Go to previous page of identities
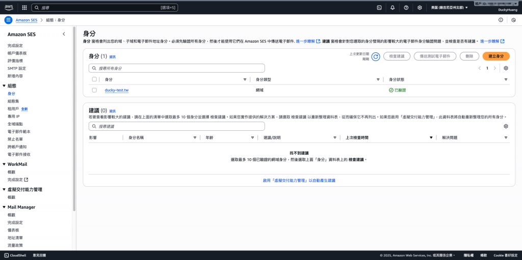Image resolution: width=522 pixels, height=260 pixels. pyautogui.click(x=480, y=68)
